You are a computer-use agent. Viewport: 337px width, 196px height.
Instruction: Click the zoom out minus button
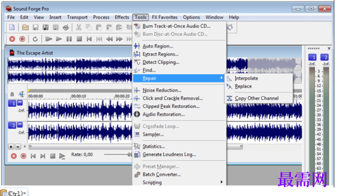(18, 147)
